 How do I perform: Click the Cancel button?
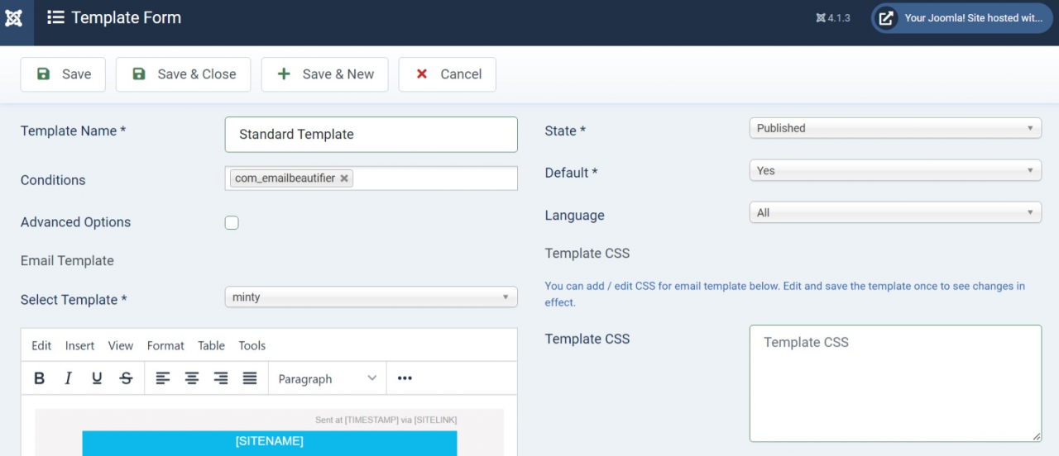[x=447, y=74]
